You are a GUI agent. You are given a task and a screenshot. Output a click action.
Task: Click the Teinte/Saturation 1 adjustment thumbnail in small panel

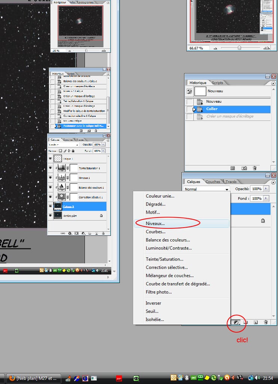(61, 168)
